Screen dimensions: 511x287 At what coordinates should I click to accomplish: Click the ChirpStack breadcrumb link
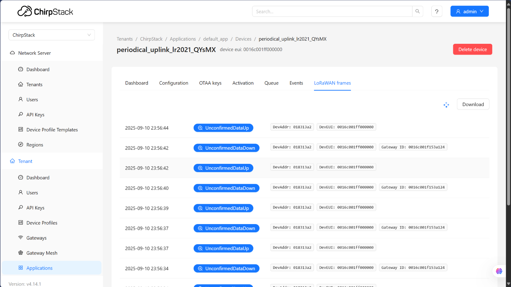(x=151, y=39)
